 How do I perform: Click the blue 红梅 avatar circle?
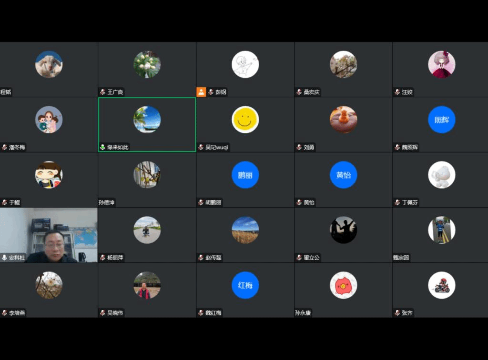(x=245, y=285)
